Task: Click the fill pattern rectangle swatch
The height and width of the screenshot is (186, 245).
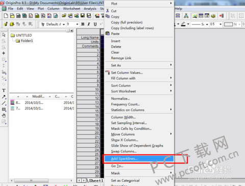Action: [229, 25]
